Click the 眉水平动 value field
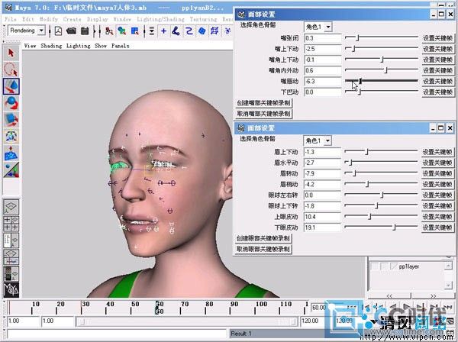This screenshot has height=342, width=458. coord(322,163)
